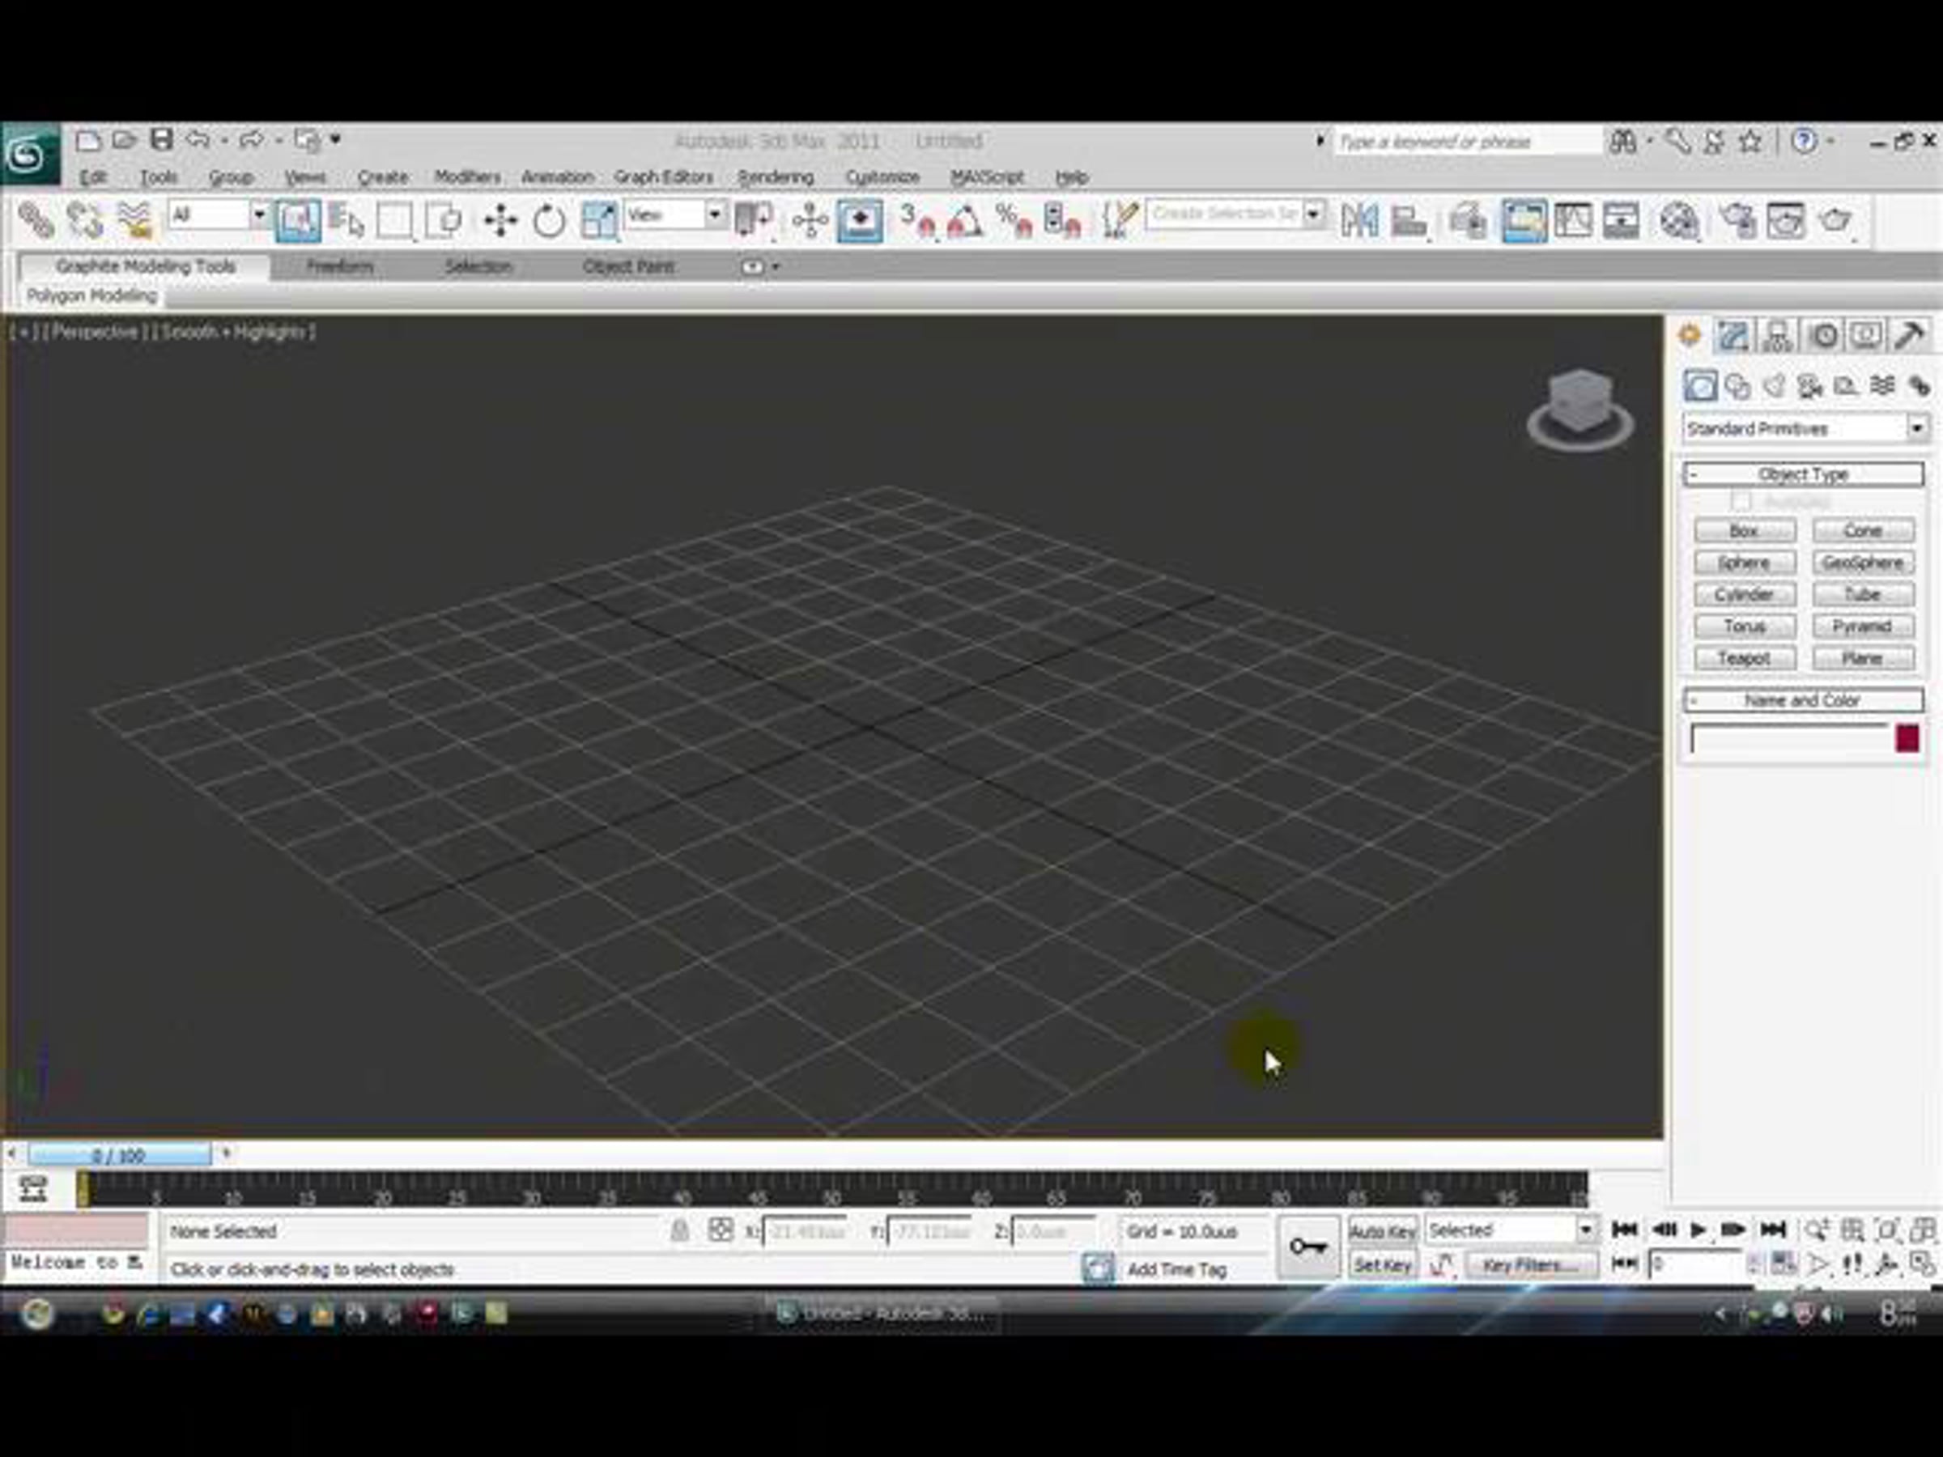Click the object name input field
Screen dimensions: 1943x1457
1788,738
